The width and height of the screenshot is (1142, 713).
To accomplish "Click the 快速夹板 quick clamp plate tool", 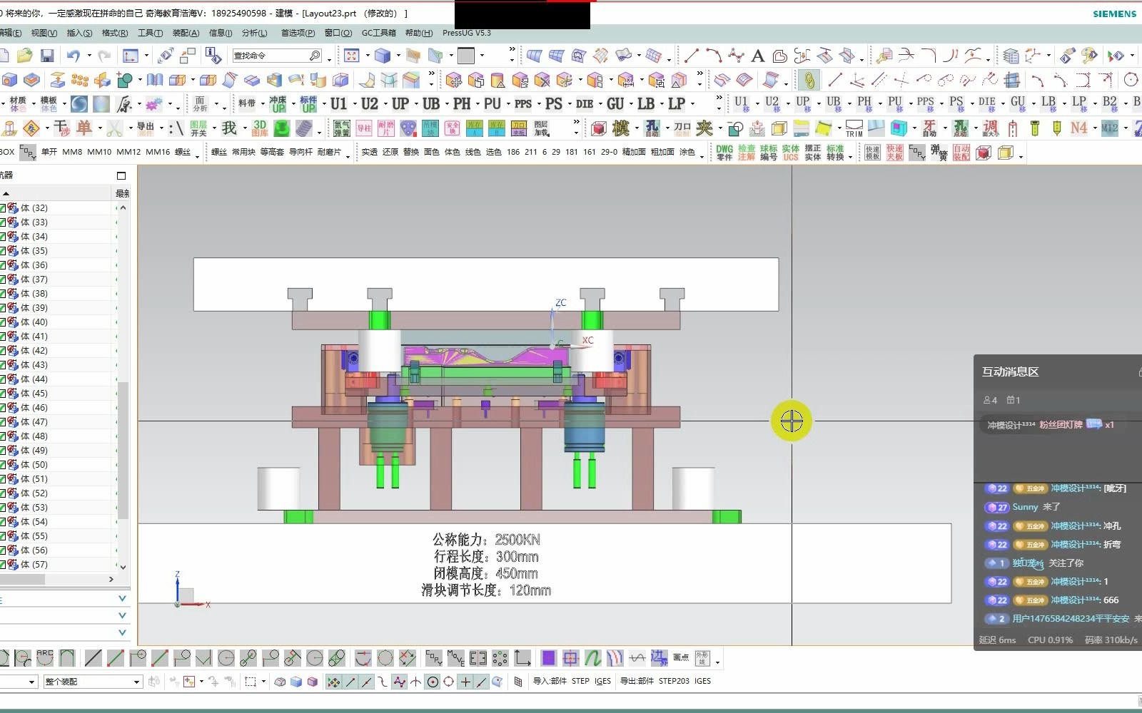I will [895, 152].
